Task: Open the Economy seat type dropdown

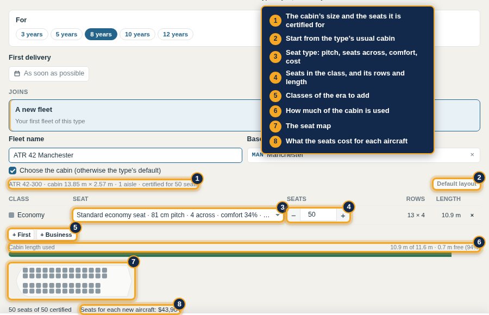Action: [178, 215]
